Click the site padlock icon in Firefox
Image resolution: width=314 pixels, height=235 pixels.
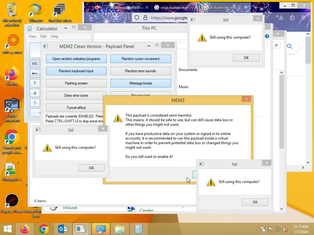point(145,17)
